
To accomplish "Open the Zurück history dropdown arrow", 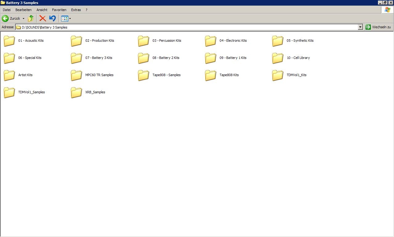I will point(23,18).
